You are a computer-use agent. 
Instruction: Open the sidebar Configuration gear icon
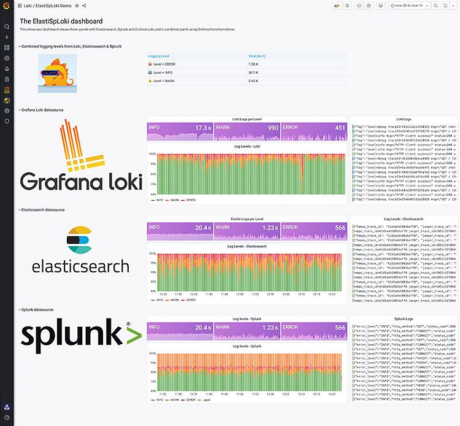(x=7, y=110)
